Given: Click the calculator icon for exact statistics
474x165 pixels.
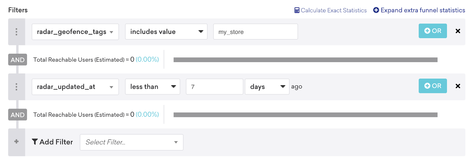Looking at the screenshot, I should pyautogui.click(x=297, y=10).
